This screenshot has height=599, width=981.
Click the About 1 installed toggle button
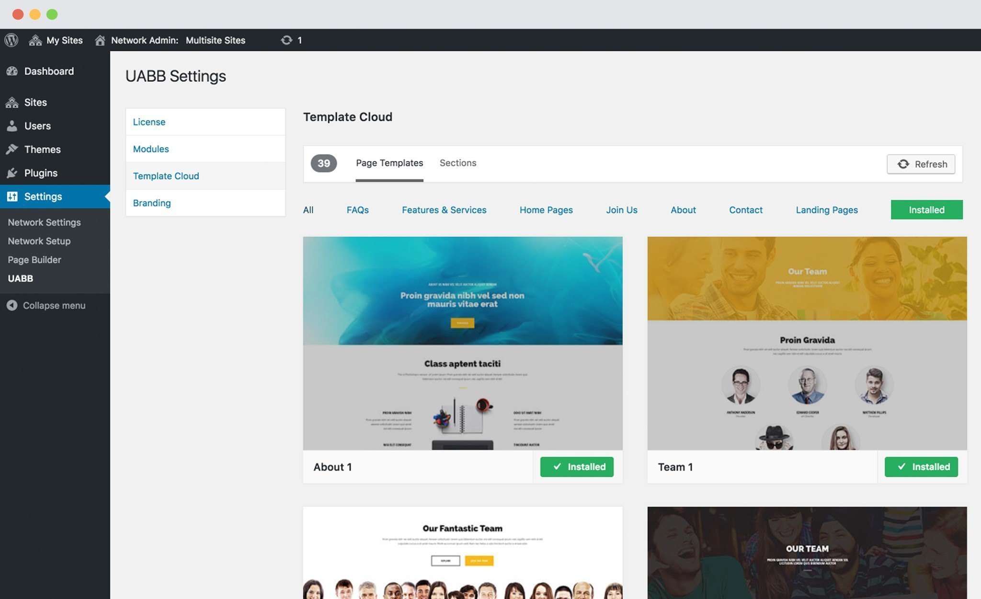coord(577,466)
